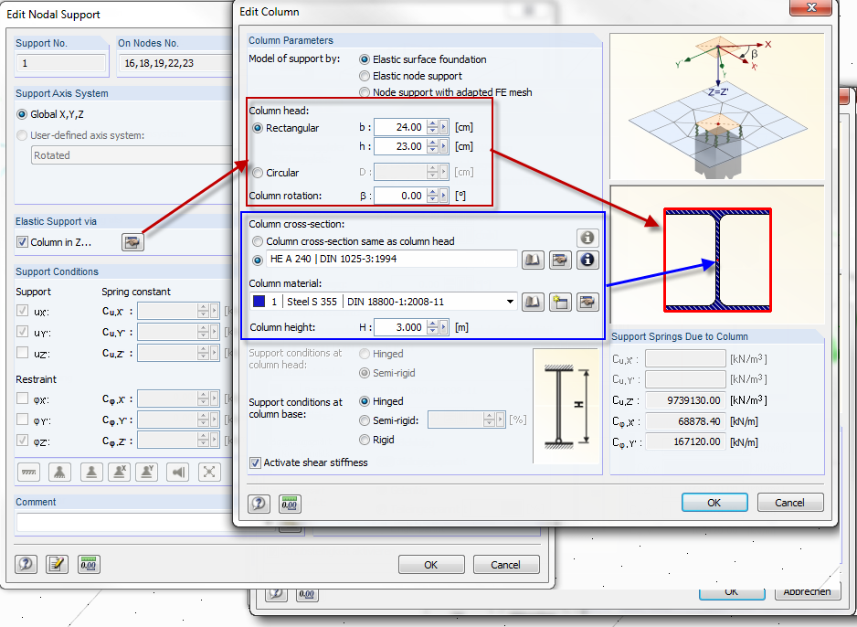The width and height of the screenshot is (857, 627).
Task: Open the Steel S 355 material dropdown
Action: 510,301
